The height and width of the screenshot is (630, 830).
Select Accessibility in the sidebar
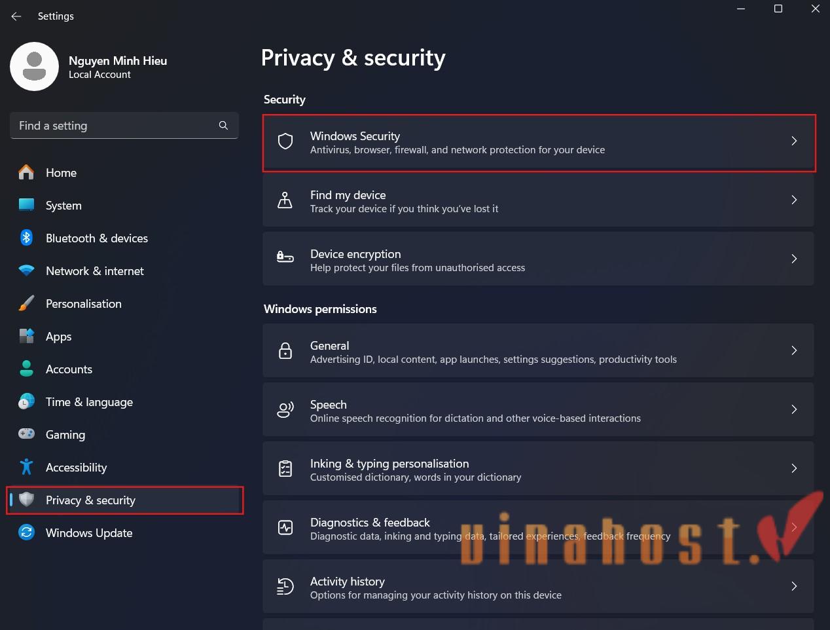(x=124, y=468)
